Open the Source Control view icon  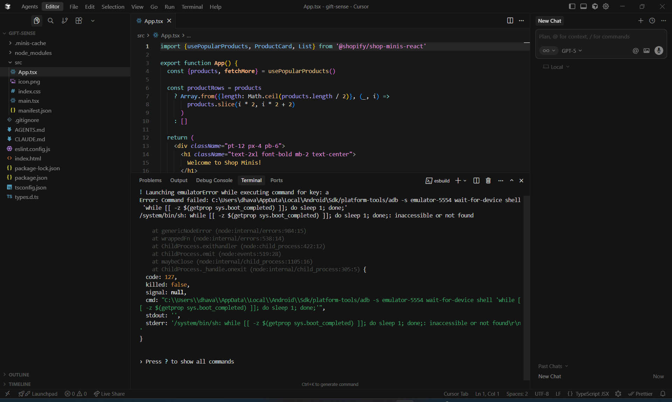click(x=65, y=21)
